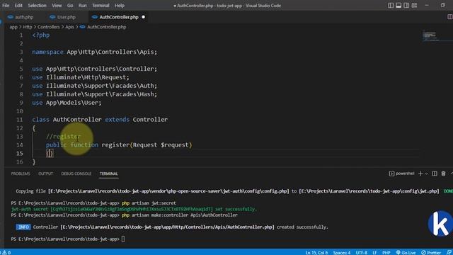Click '$request' parameter on line 14

175,144
